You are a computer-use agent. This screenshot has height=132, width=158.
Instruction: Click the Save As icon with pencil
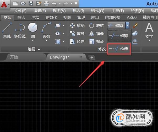click(x=39, y=4)
